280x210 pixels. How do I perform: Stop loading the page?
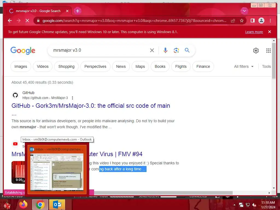click(27, 21)
